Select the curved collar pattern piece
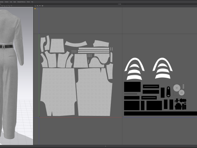197x148 pixels. (x=76, y=44)
